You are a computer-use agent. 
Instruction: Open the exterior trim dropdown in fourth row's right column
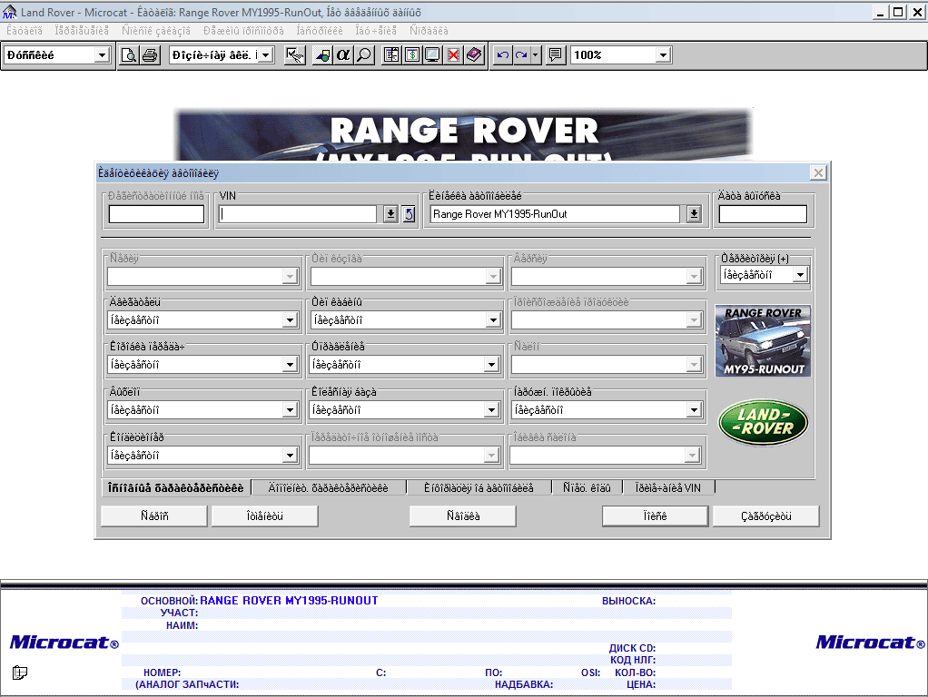pos(694,409)
